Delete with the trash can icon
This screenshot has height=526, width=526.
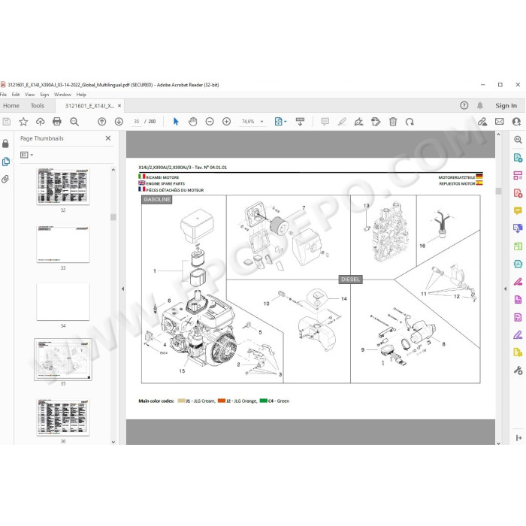pyautogui.click(x=393, y=122)
